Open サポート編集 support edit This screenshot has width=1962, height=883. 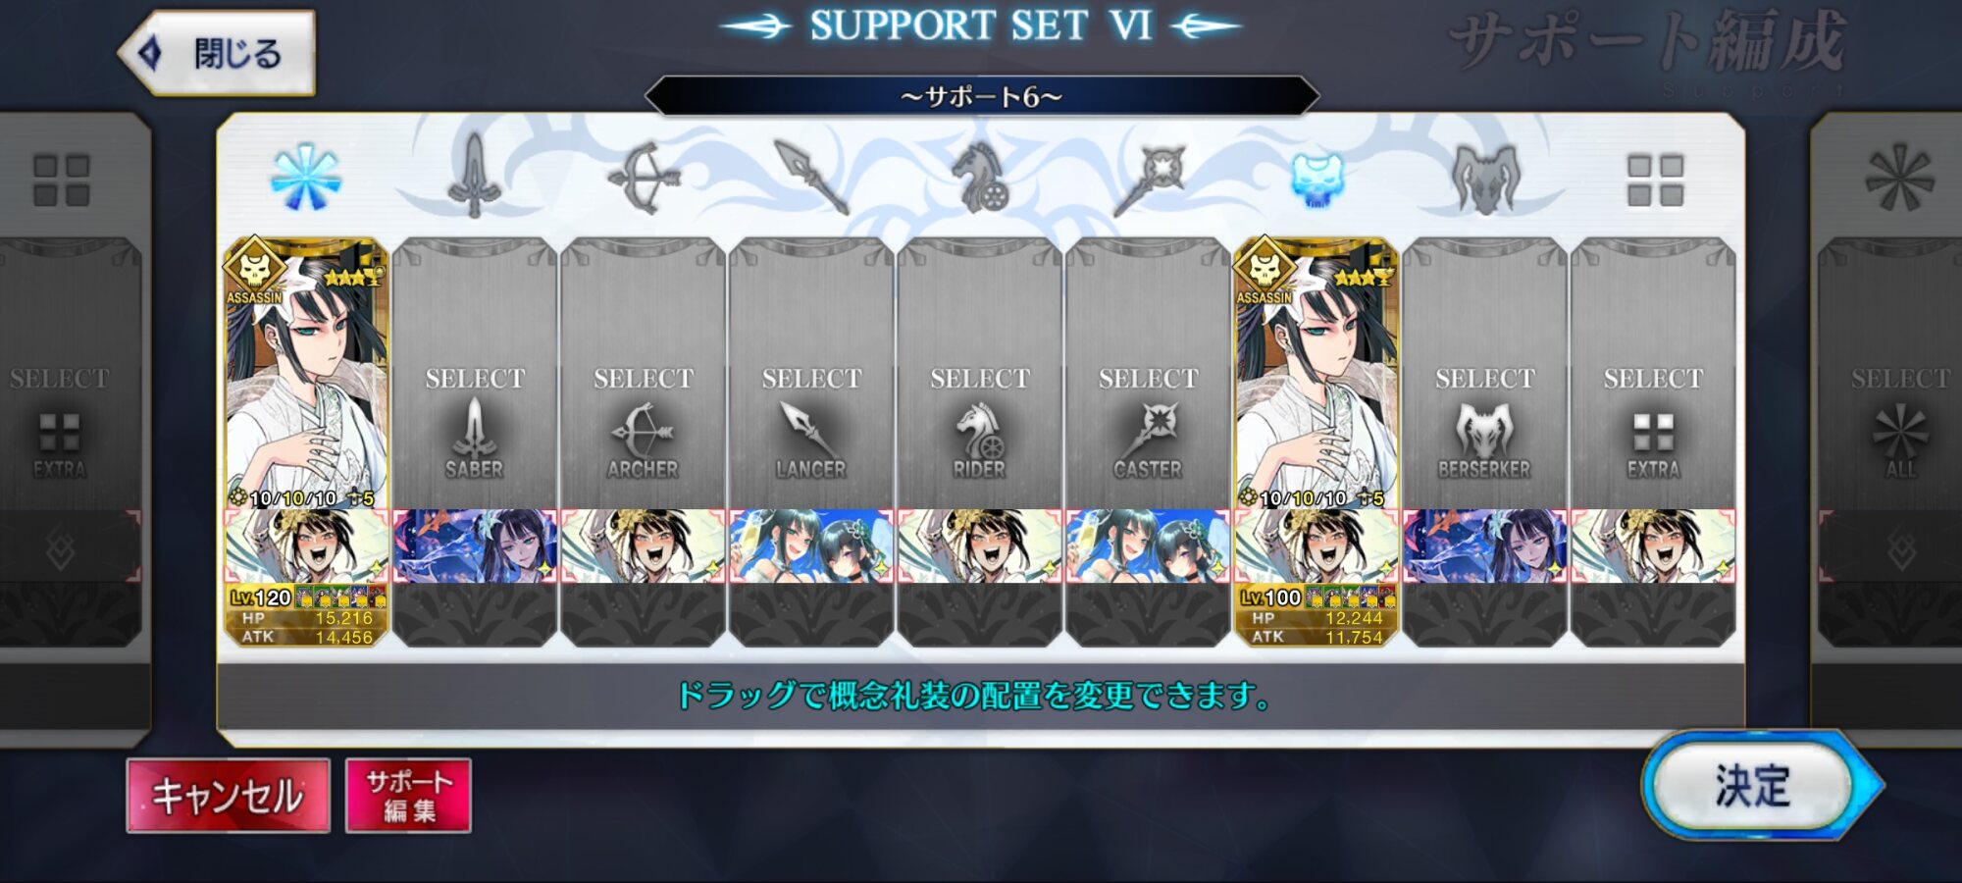tap(408, 795)
